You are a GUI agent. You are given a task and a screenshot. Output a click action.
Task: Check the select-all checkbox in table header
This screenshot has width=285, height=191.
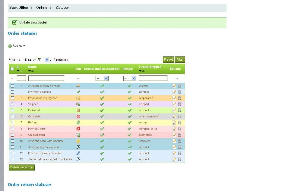pos(12,69)
